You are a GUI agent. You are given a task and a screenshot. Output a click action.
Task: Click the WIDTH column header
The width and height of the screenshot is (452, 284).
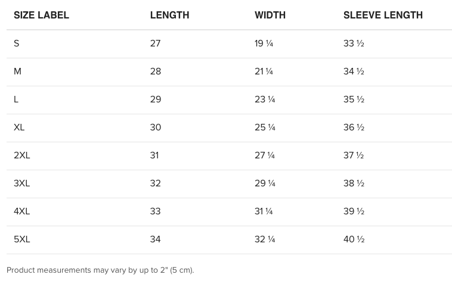(270, 15)
